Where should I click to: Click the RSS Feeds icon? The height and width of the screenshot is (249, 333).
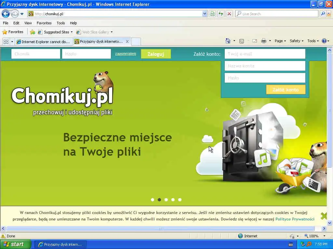coord(242,41)
